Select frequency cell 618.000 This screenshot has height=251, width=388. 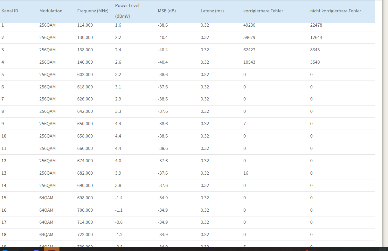[x=85, y=87]
